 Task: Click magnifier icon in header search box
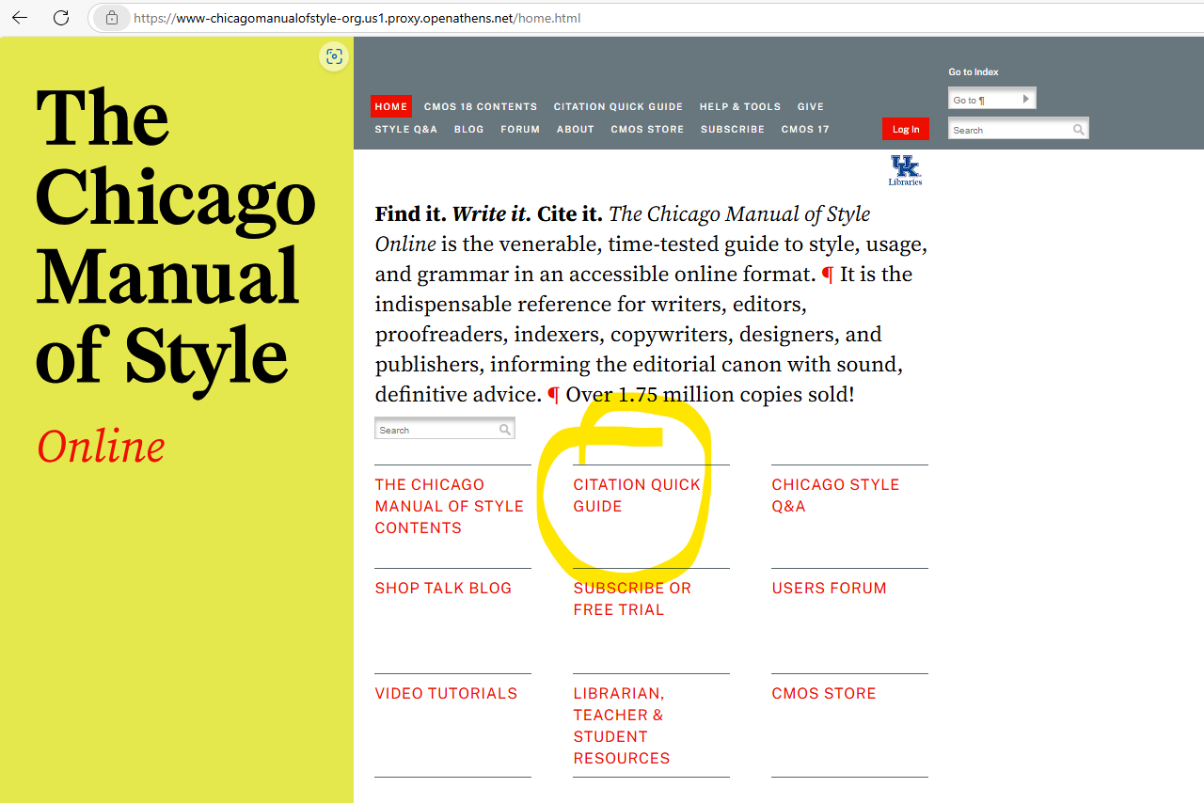tap(1078, 130)
